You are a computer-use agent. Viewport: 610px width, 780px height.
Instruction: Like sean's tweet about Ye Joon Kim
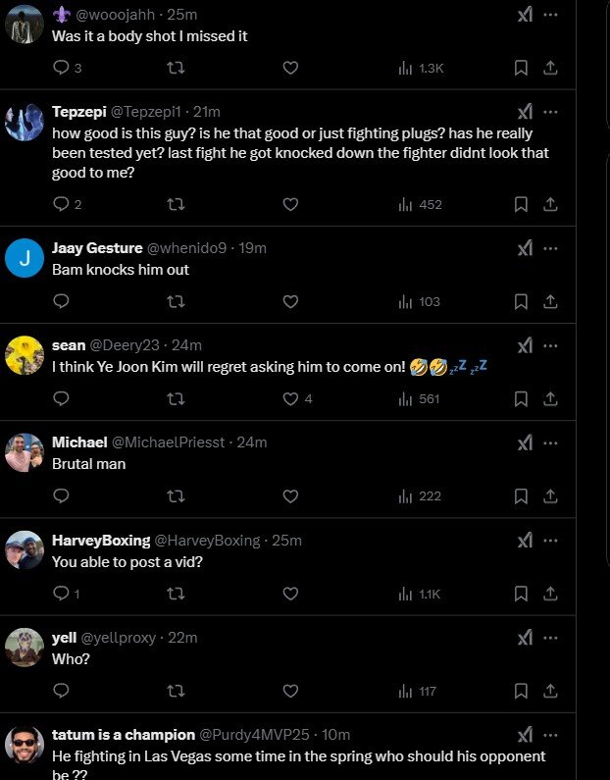290,399
